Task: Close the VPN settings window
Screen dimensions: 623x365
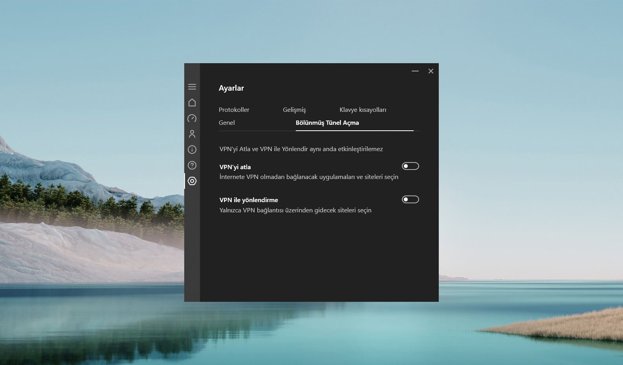Action: tap(431, 71)
